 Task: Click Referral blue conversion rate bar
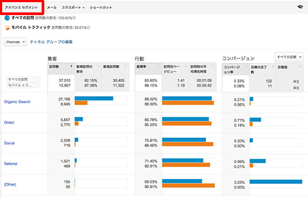click(x=258, y=161)
